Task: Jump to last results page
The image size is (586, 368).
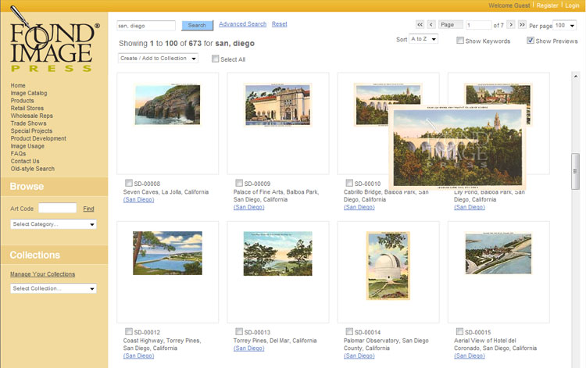Action: (522, 25)
